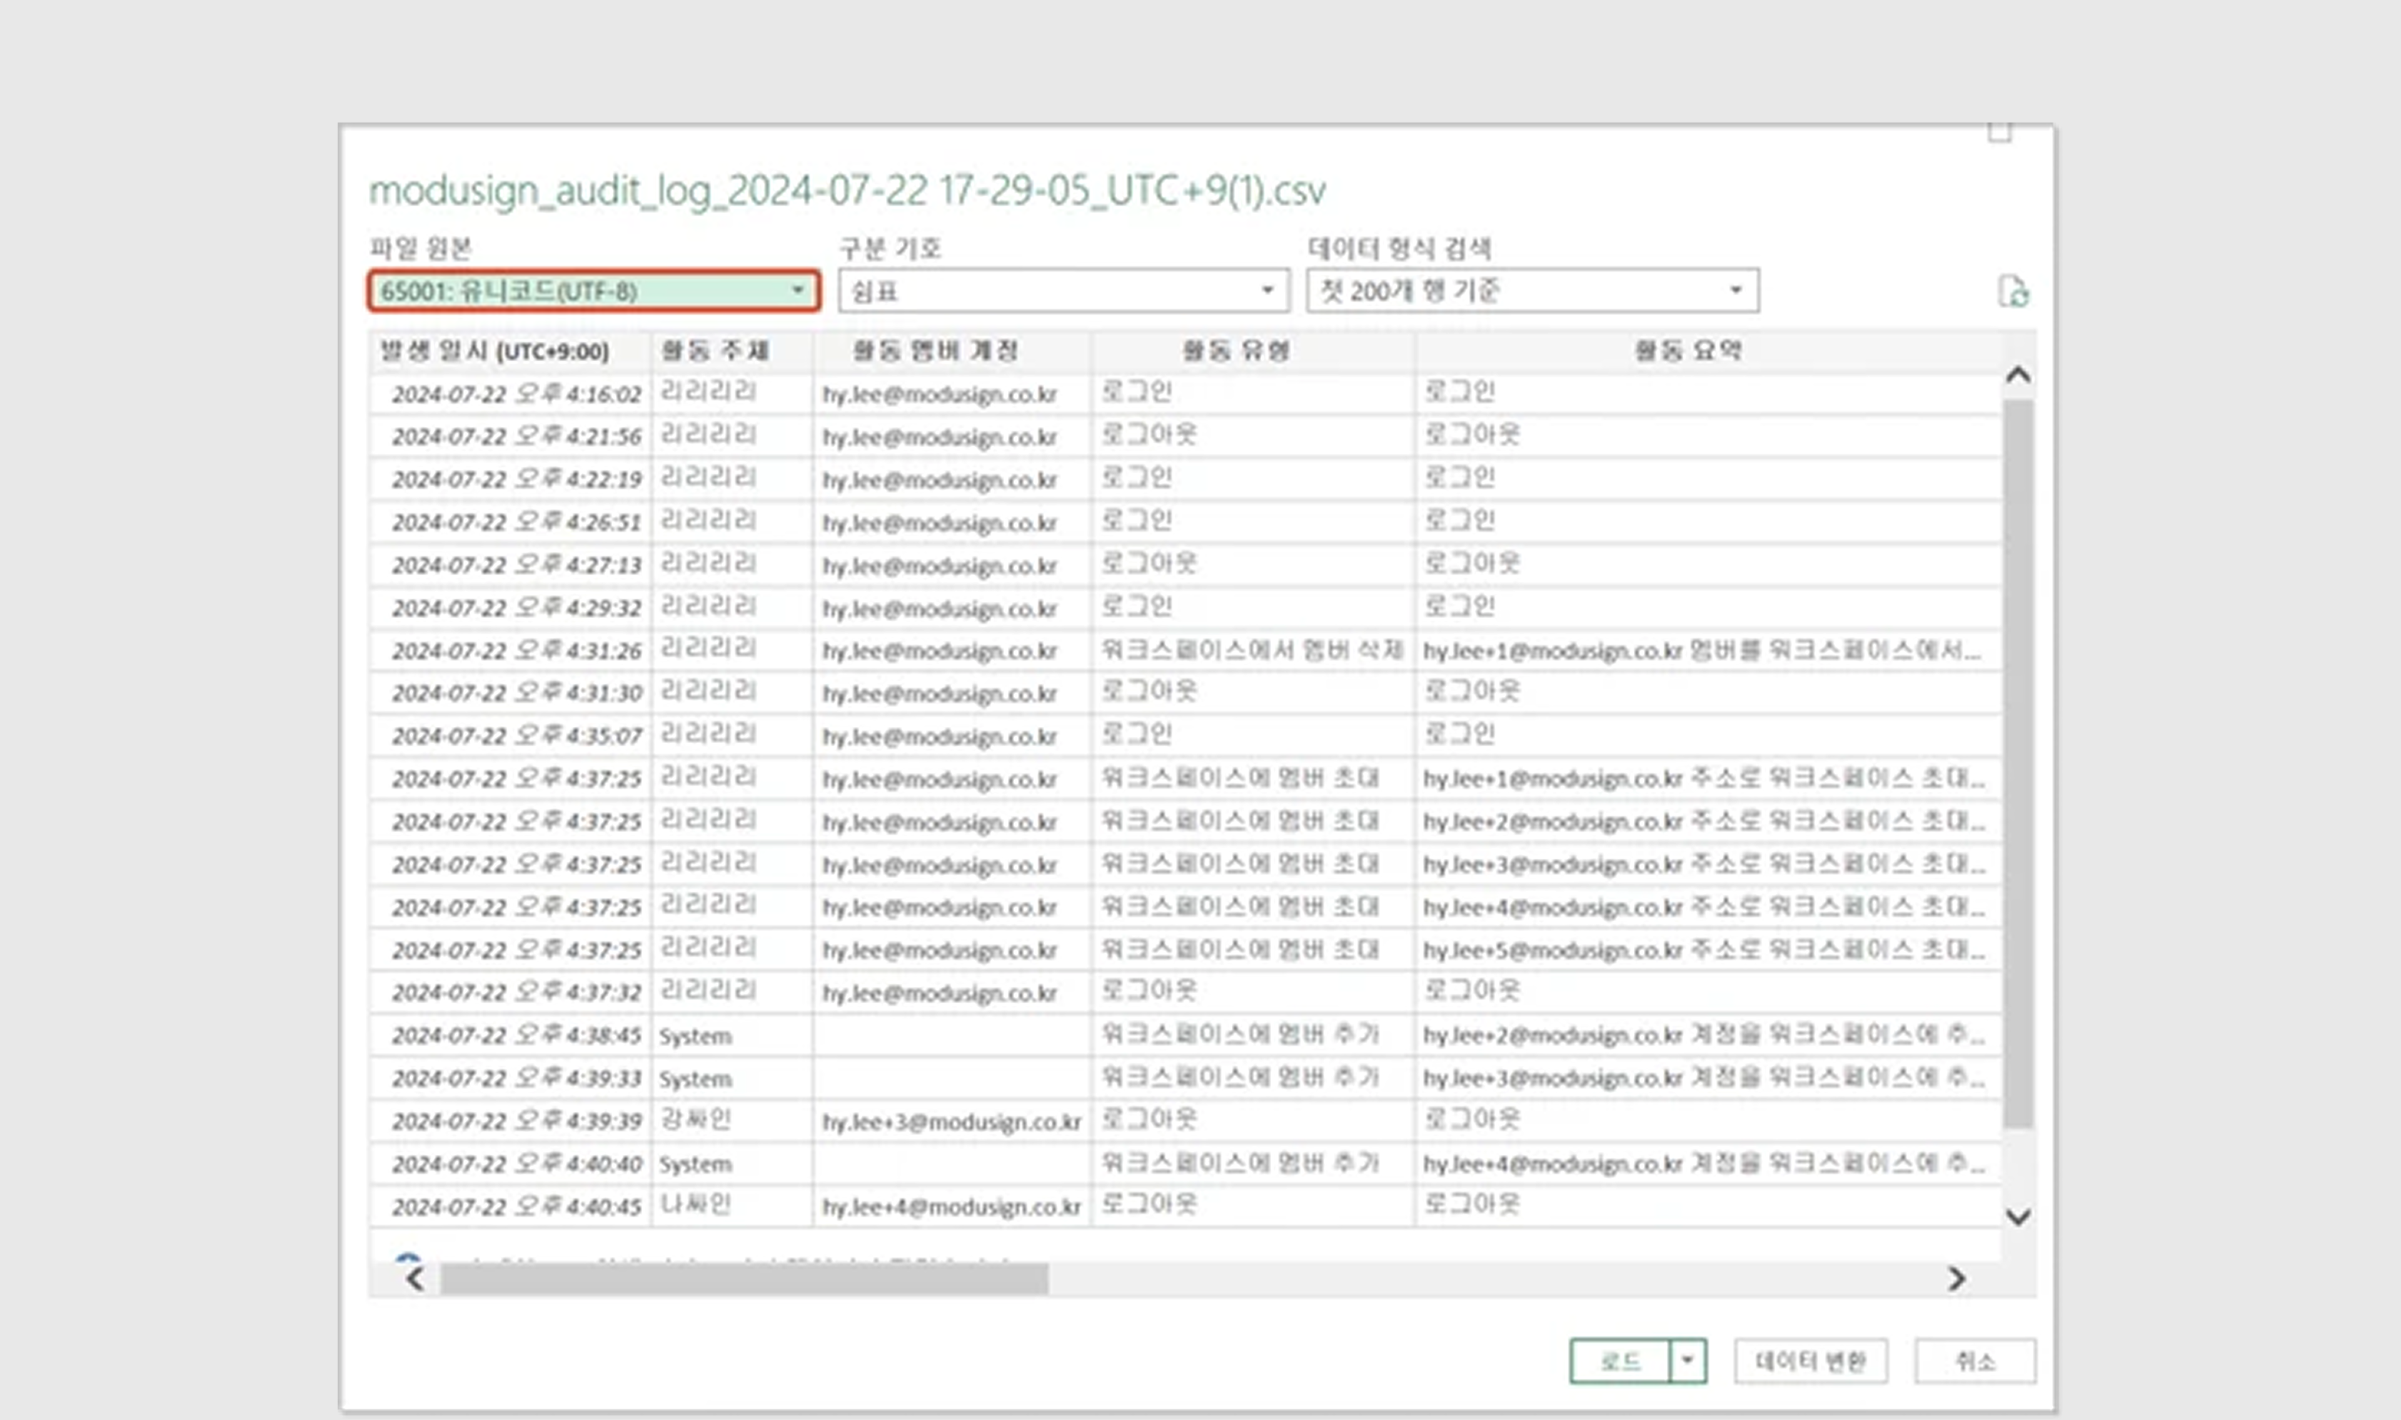
Task: Open the 구분 기호 쉼표 delimiter dropdown
Action: pos(1063,291)
